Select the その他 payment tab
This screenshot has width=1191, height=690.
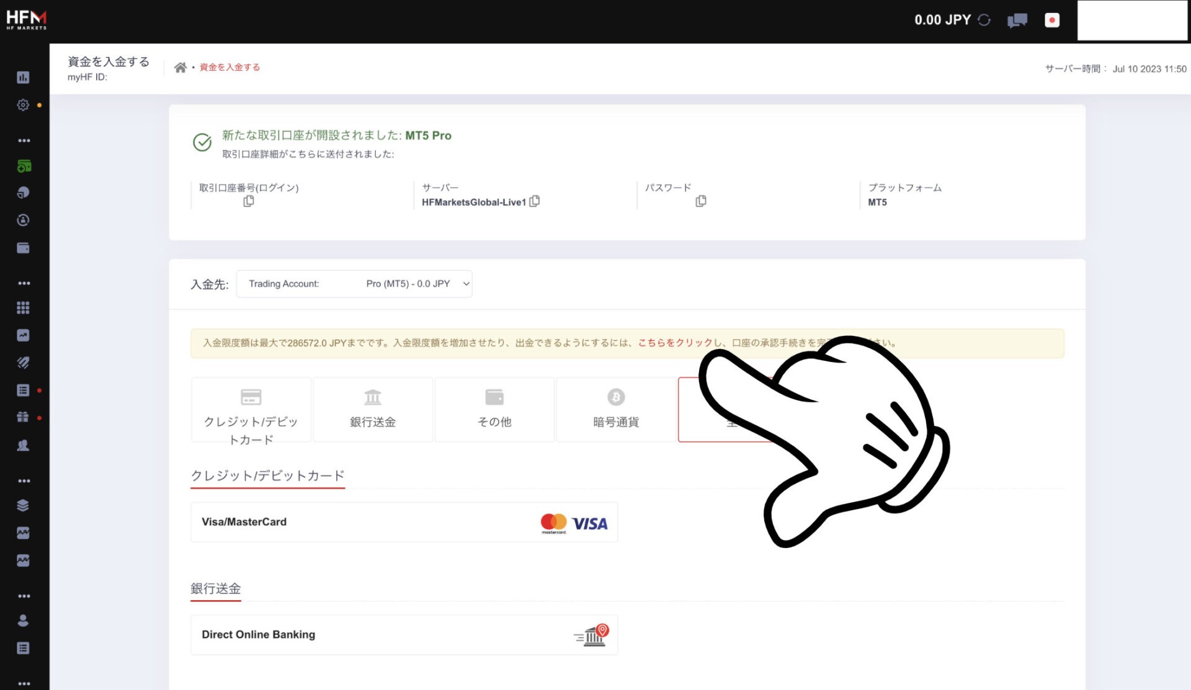(x=494, y=410)
